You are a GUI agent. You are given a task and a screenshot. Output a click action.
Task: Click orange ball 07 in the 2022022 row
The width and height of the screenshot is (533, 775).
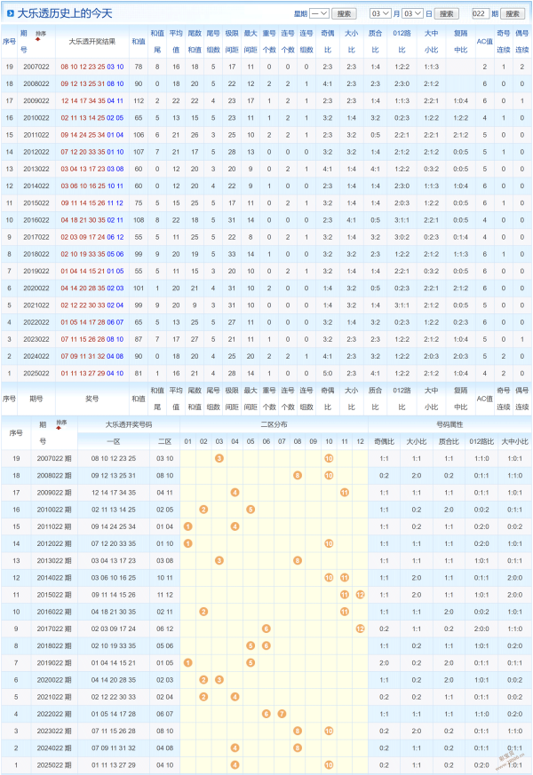(282, 714)
